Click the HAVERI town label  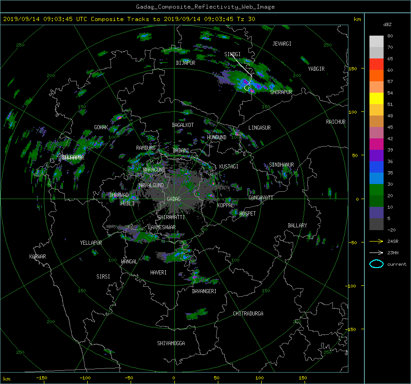click(x=158, y=273)
